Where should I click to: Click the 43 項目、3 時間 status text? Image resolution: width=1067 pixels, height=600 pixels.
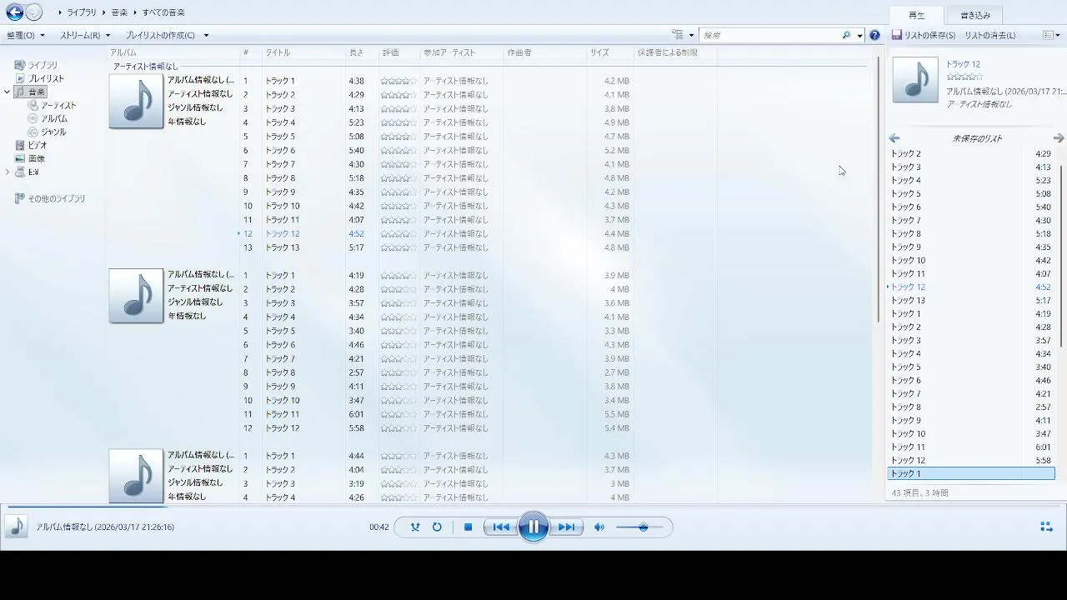point(920,492)
